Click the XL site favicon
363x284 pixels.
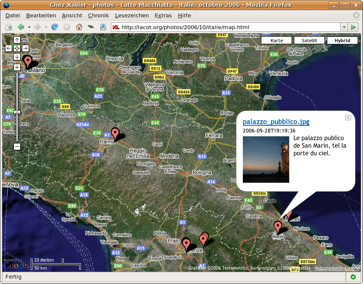pyautogui.click(x=116, y=27)
